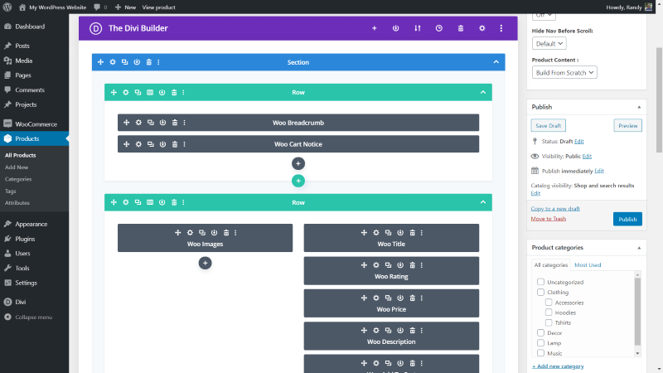
Task: Add new module below Woo Cart Notice
Action: tap(298, 163)
